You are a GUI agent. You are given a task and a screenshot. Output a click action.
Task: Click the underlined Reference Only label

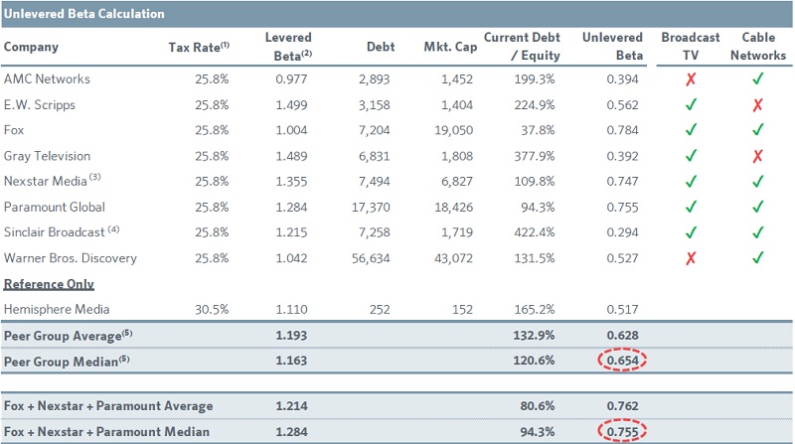point(47,285)
